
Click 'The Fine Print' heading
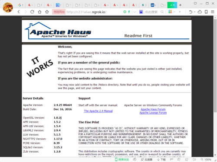89,122
